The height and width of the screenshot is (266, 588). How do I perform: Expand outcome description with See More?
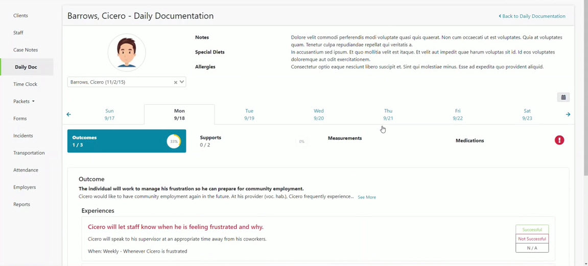tap(366, 197)
